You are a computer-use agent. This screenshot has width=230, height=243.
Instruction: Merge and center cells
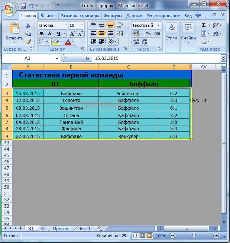(120, 33)
